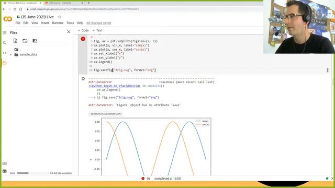Click the 'completed at 16:00' status text
335x188 pixels.
(167, 179)
